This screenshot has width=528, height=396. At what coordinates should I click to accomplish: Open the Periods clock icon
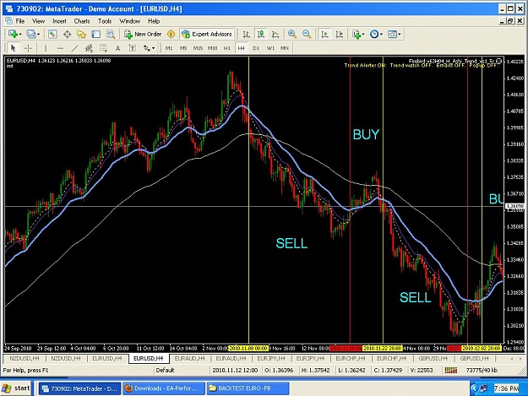click(374, 34)
